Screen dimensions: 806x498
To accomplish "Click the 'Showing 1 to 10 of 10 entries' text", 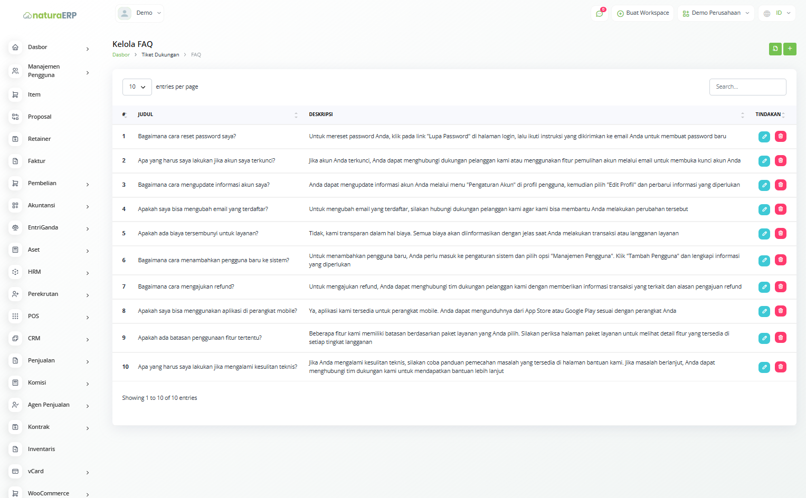I will tap(159, 398).
